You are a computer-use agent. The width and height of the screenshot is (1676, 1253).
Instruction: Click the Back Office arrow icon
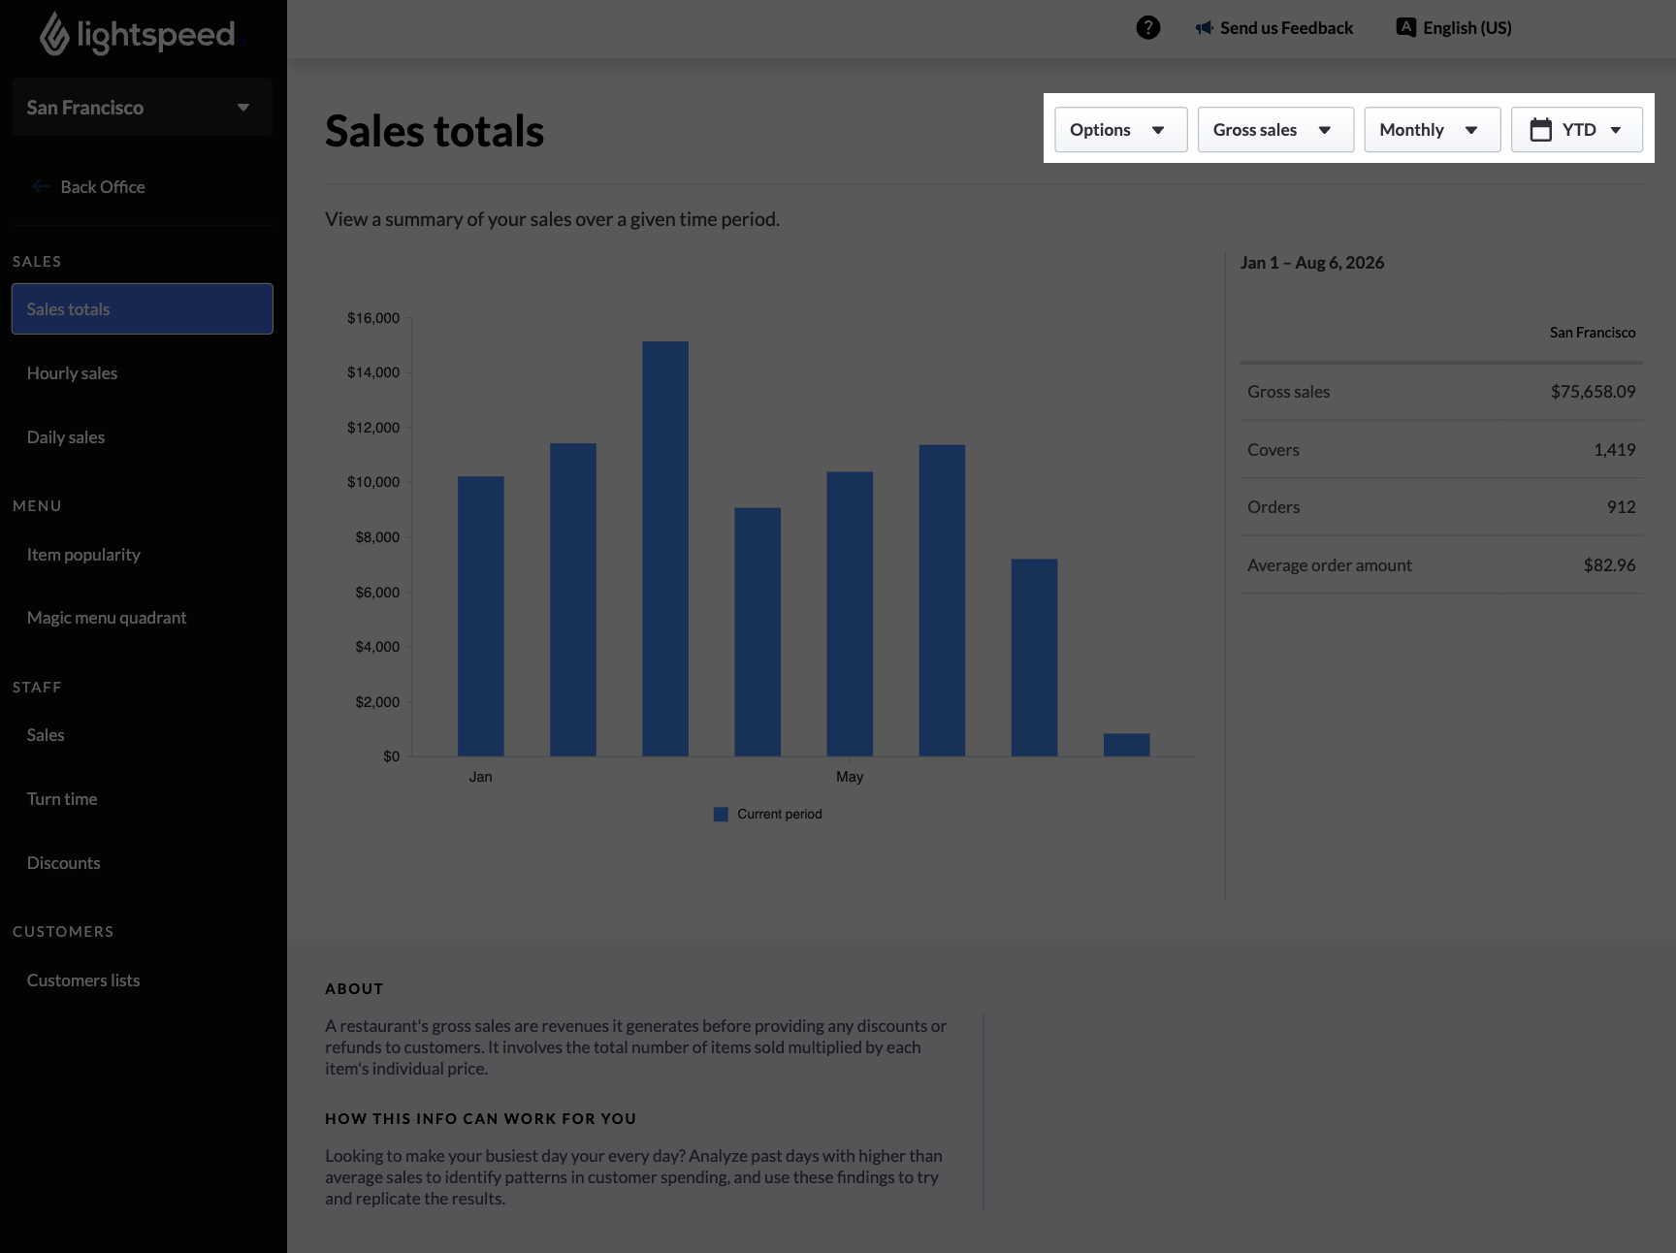(41, 187)
